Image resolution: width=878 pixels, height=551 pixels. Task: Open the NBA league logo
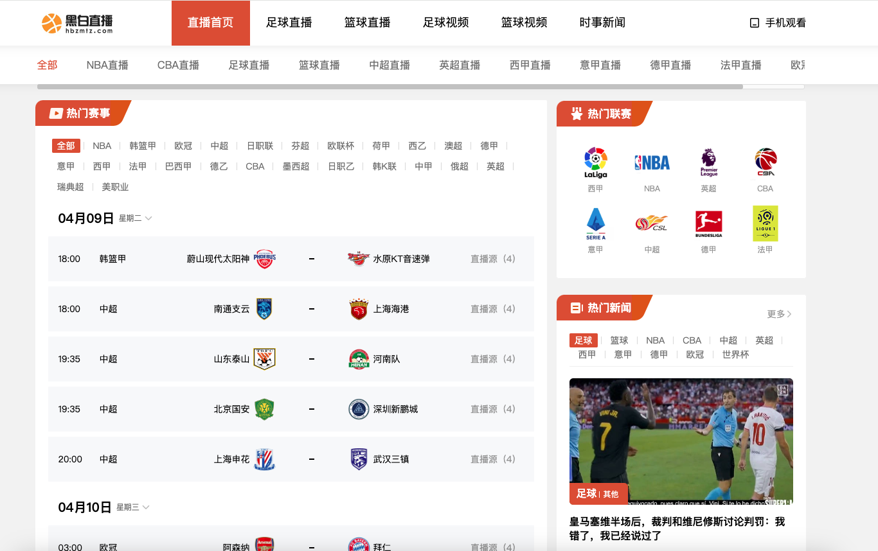652,162
